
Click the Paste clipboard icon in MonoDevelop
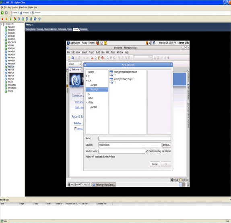point(99,58)
